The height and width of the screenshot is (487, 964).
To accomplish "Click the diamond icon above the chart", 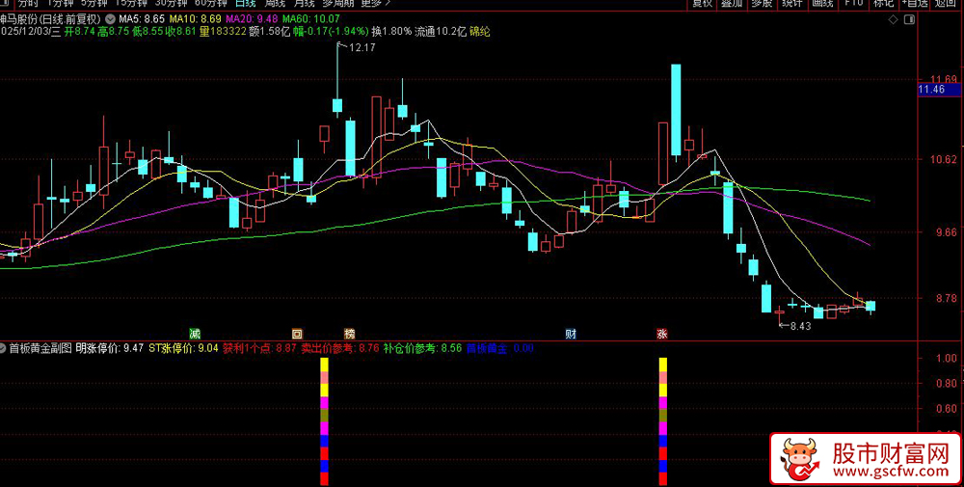I will (x=894, y=19).
